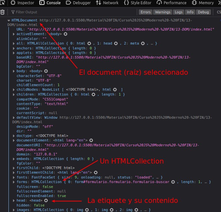
Task: Clear console output with the trash icon
Action: 2,12
